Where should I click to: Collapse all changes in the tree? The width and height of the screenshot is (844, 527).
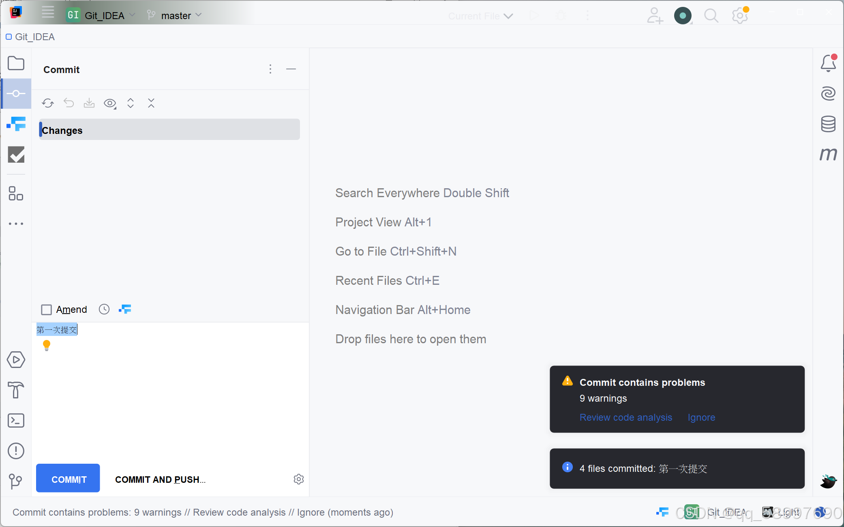click(151, 103)
